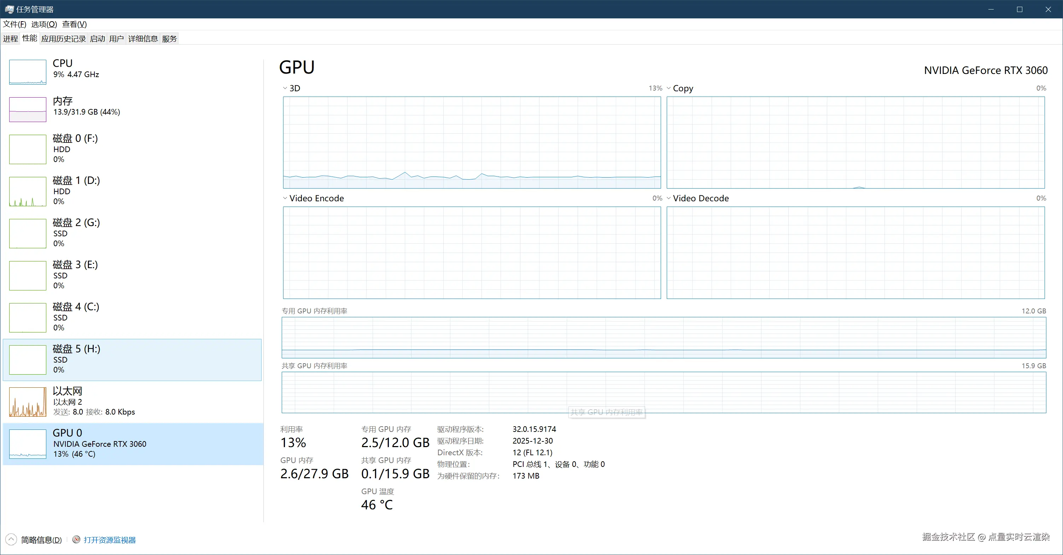Select the 以太网 network graph icon
The height and width of the screenshot is (555, 1063).
tap(28, 402)
